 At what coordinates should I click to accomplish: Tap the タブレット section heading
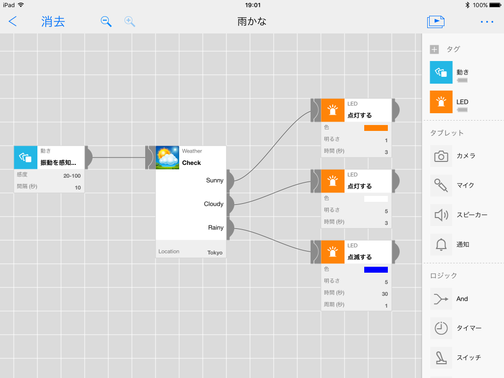[447, 133]
